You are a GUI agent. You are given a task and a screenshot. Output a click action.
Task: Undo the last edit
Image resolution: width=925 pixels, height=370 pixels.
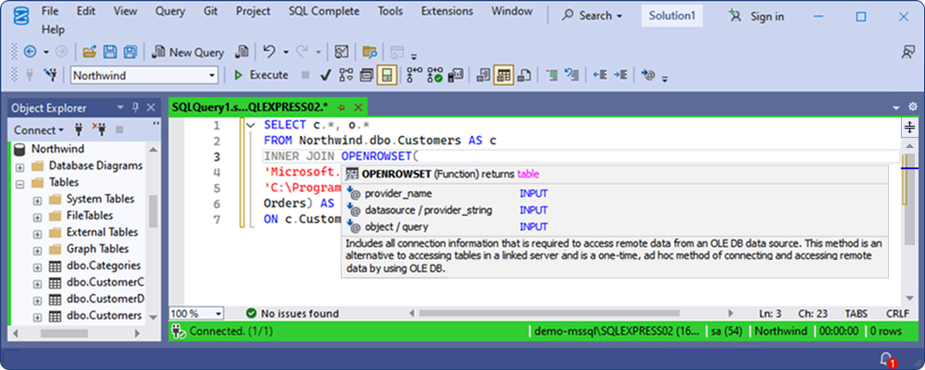point(269,52)
